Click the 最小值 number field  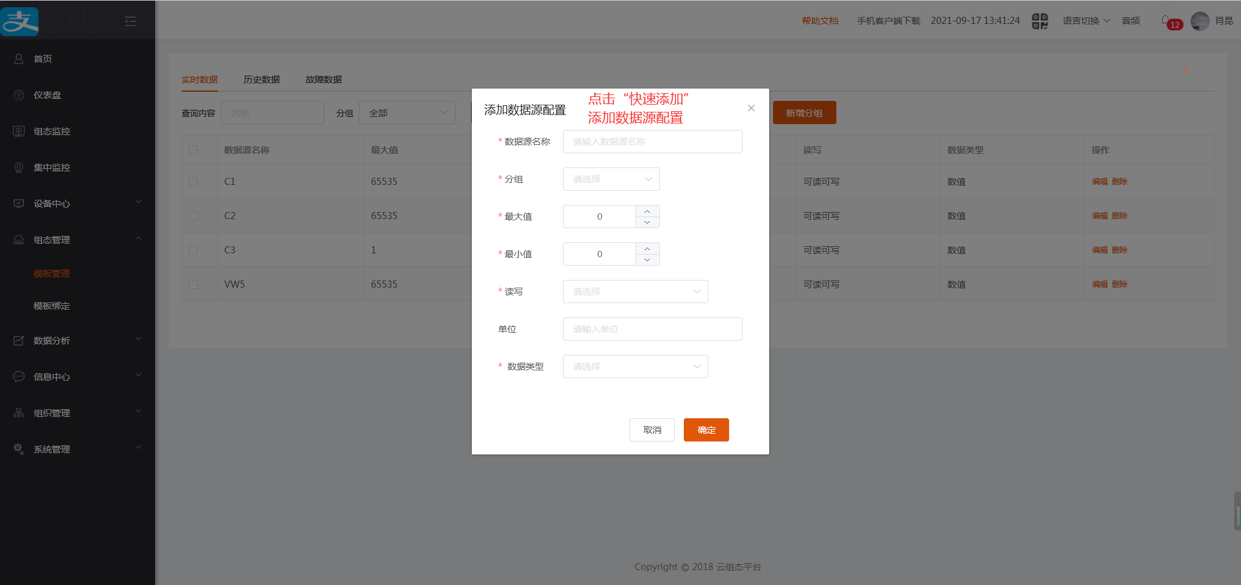click(599, 254)
